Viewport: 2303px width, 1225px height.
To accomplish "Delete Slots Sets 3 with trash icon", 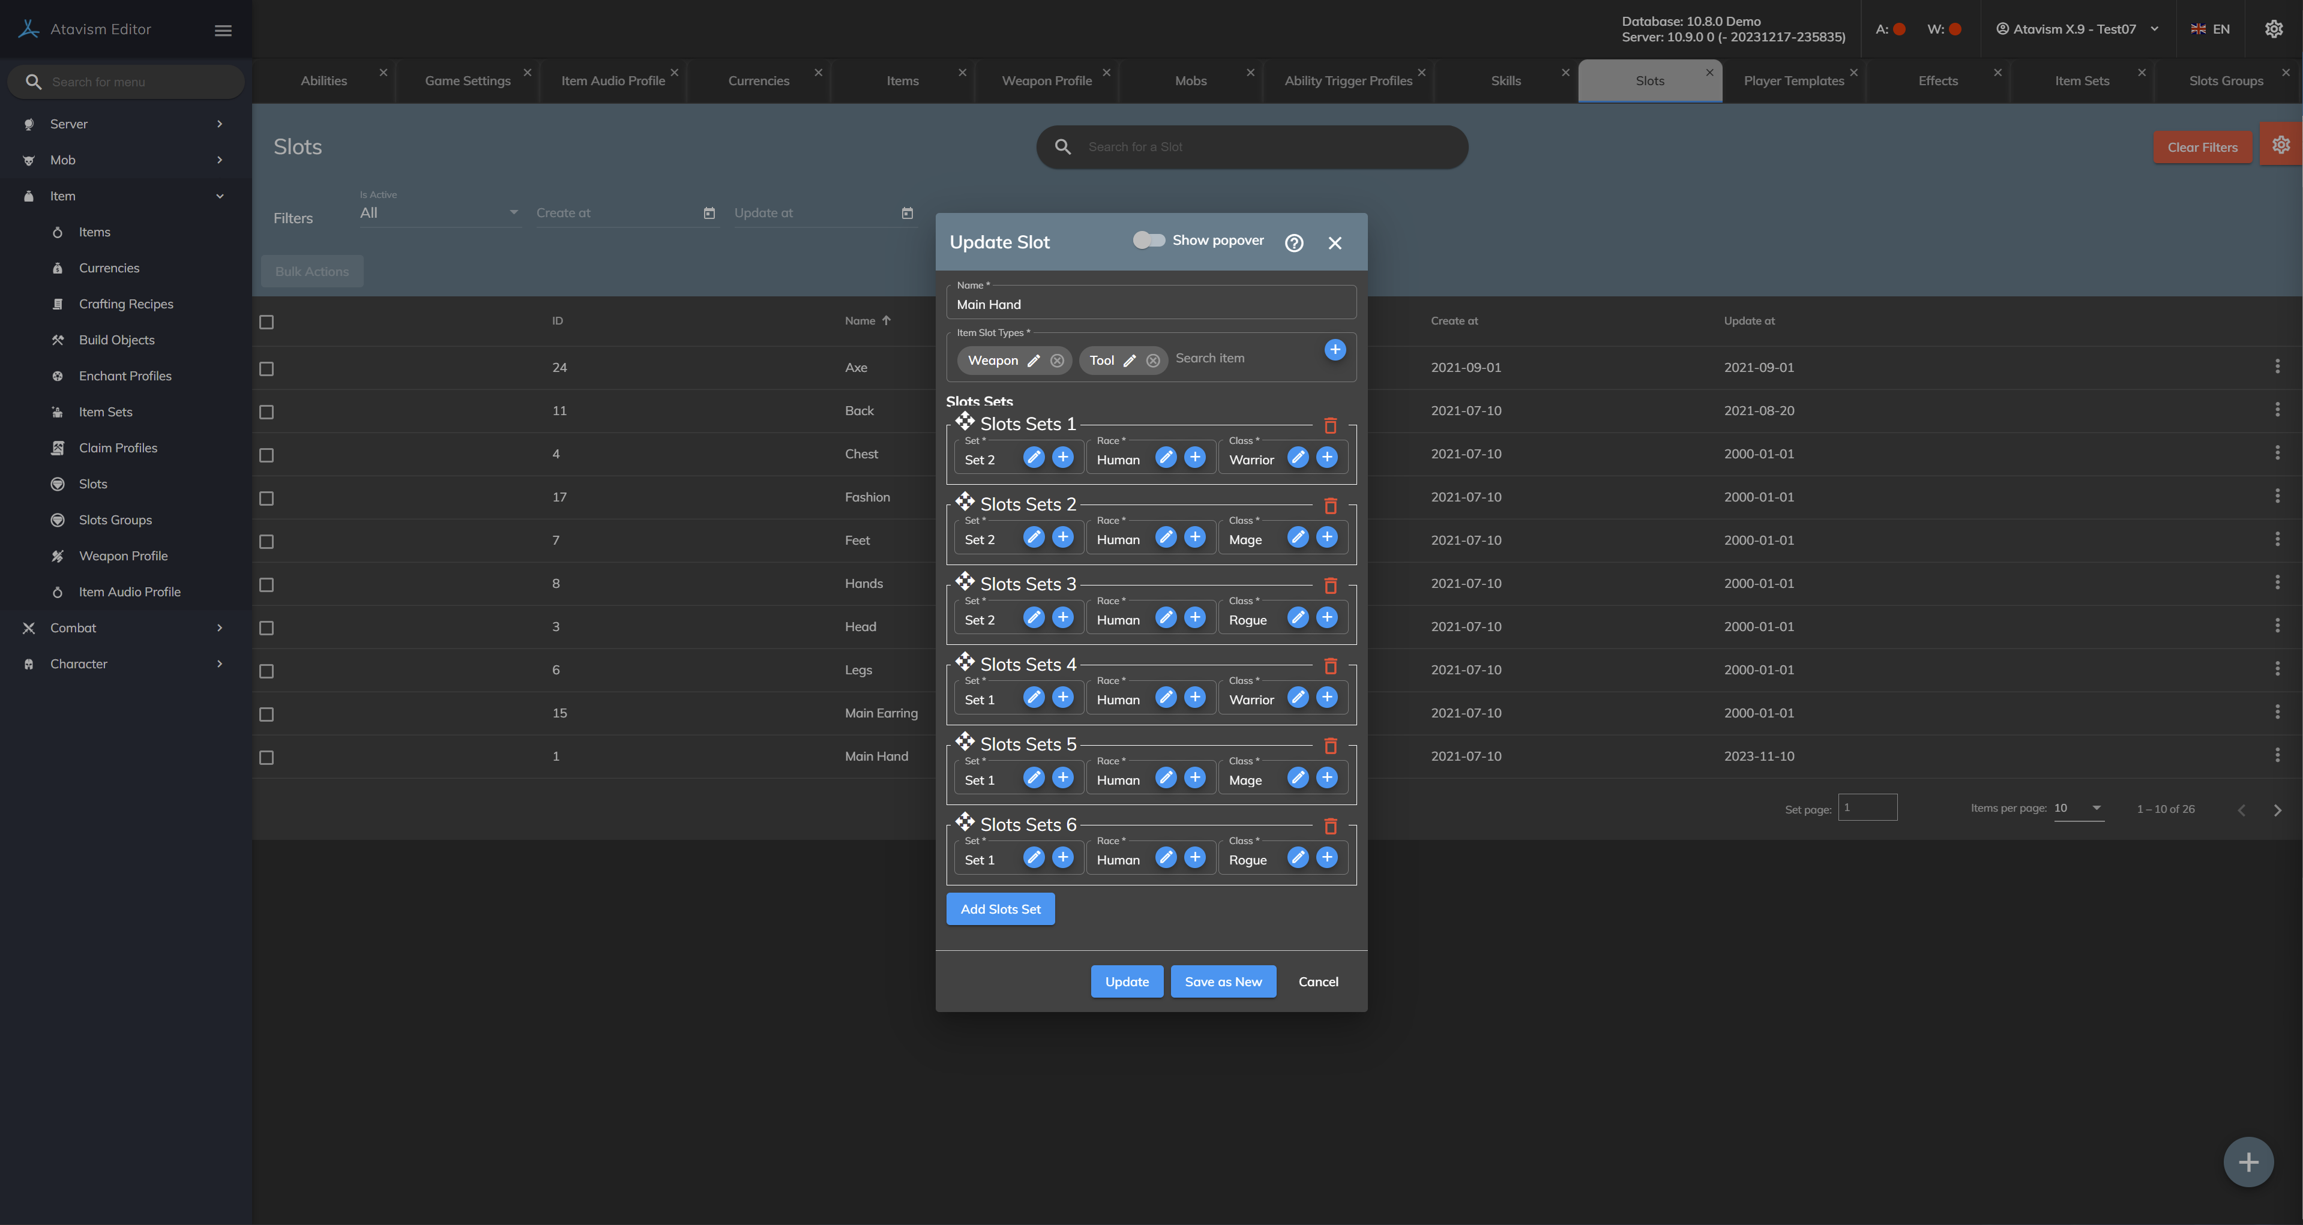I will click(x=1329, y=586).
